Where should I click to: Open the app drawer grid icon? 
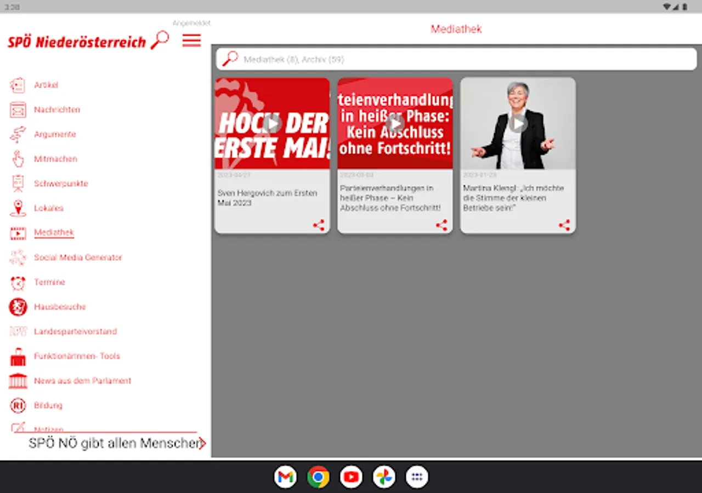417,477
